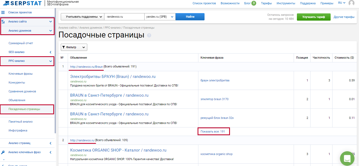The height and width of the screenshot is (166, 359).
Task: Click the Serpstat logo
Action: point(22,3)
